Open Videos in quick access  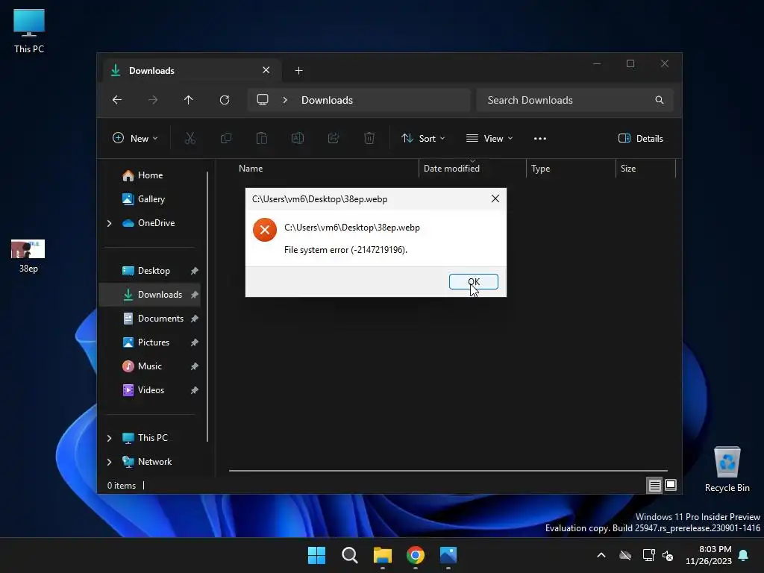point(151,390)
